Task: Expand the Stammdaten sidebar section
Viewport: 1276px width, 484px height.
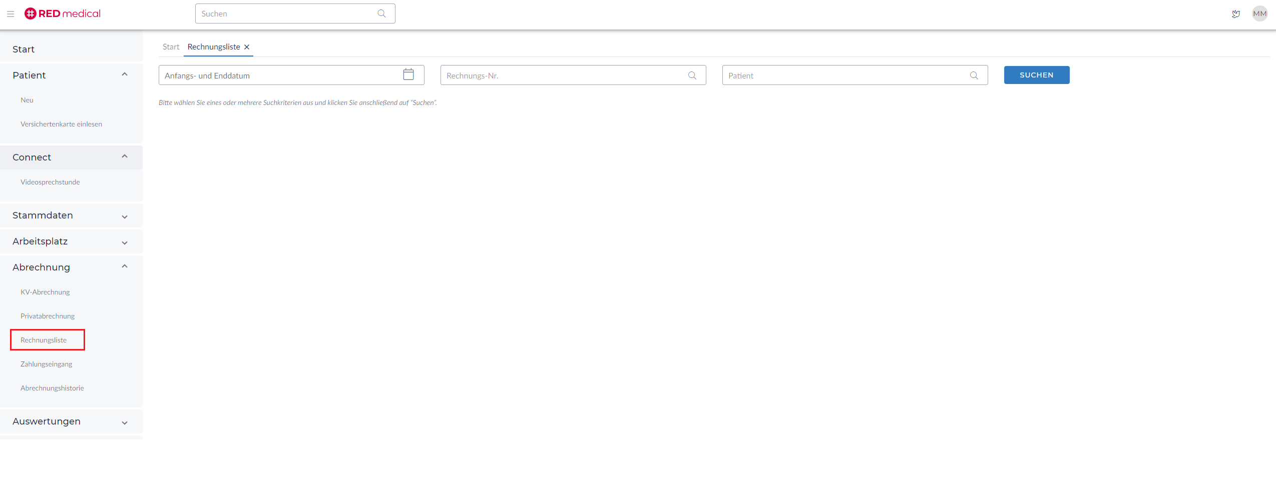Action: (x=125, y=216)
